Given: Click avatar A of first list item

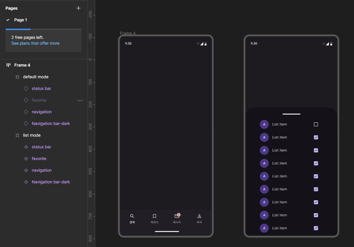Looking at the screenshot, I should (x=264, y=124).
